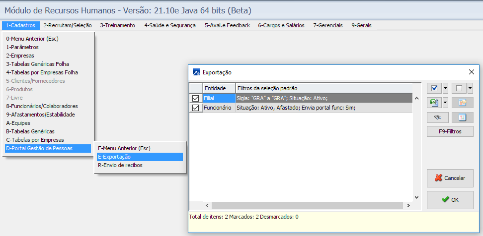Click the Situação: Ativo, Afastado filter cell
Viewport: 483px width, 236px height.
tap(324, 108)
